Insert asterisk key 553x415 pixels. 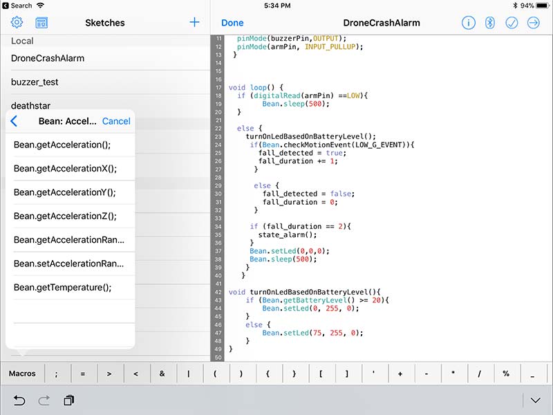(x=453, y=373)
